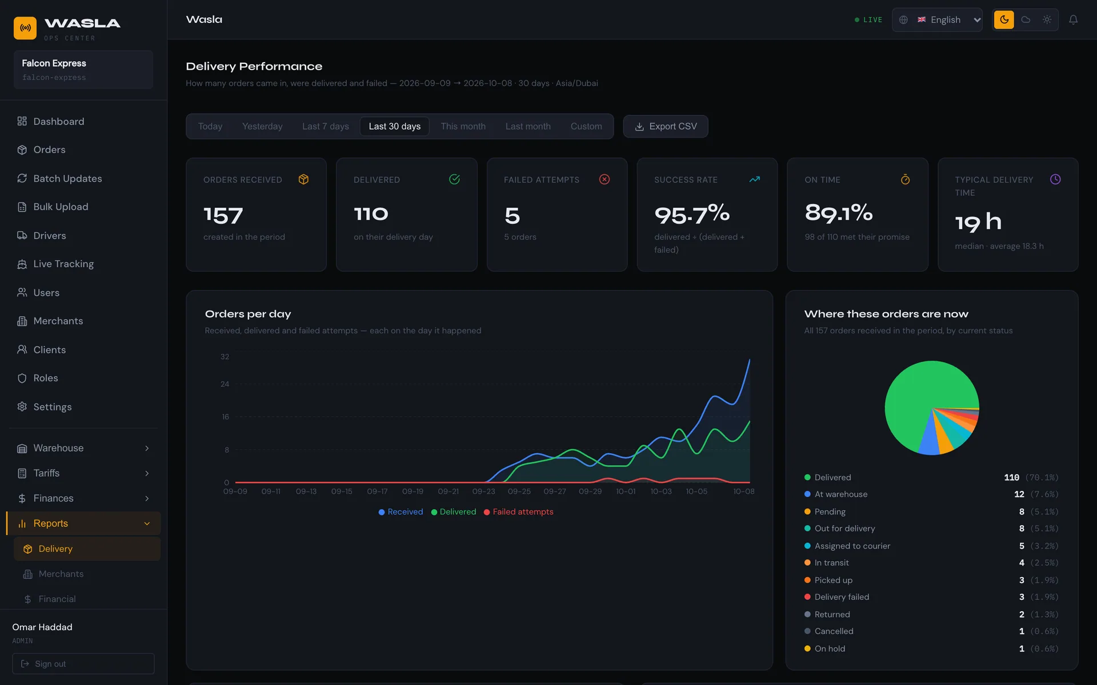Choose the Custom date range

(x=586, y=126)
